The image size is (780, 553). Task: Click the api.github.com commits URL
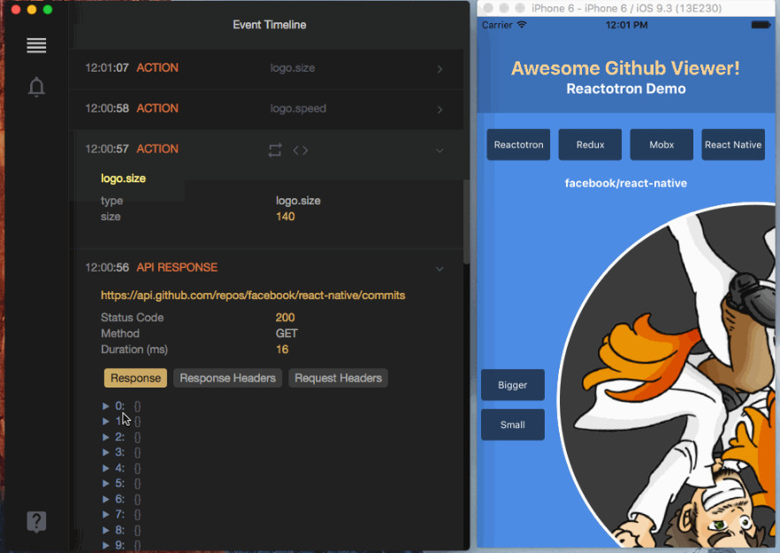[x=253, y=296]
